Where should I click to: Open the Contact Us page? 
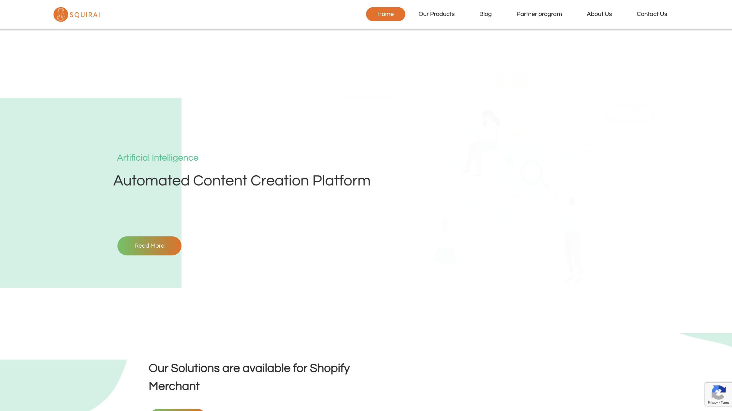point(652,14)
